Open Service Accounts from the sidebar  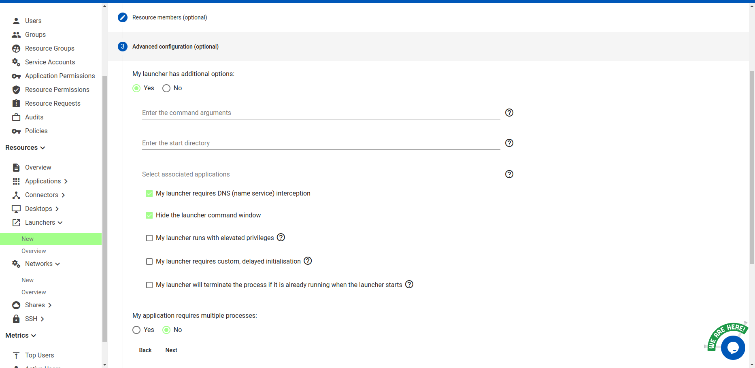(x=50, y=62)
